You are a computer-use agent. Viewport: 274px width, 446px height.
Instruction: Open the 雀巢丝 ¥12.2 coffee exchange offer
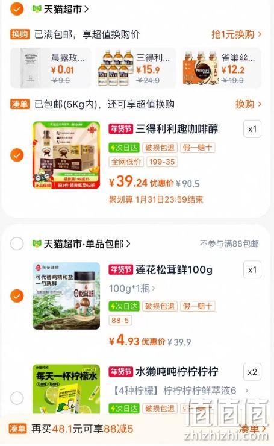[221, 68]
